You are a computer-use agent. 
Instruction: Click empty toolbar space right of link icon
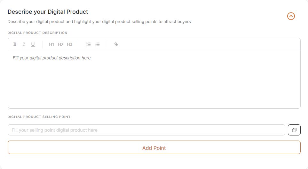click(208, 44)
